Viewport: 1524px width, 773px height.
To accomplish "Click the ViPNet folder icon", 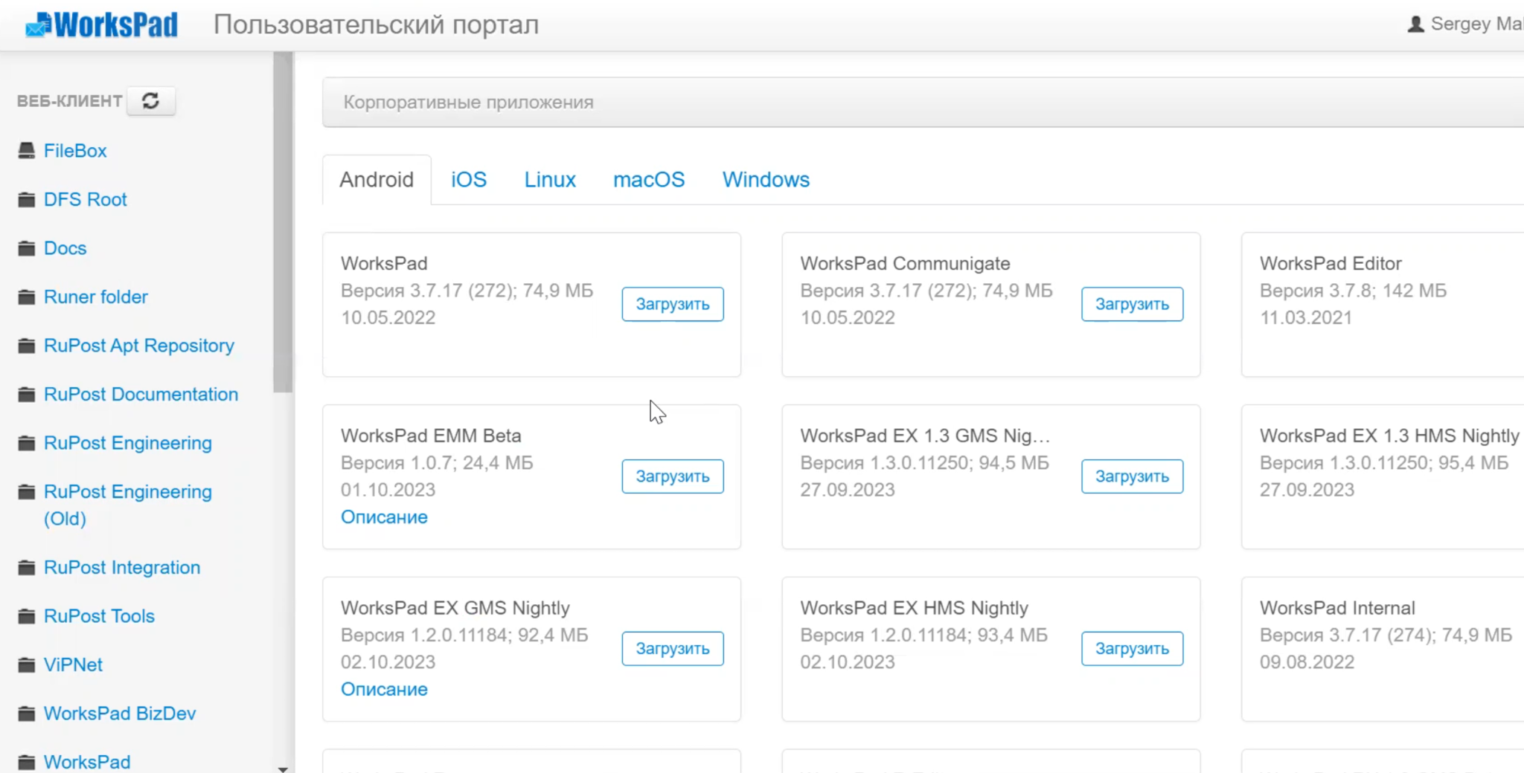I will [x=27, y=665].
